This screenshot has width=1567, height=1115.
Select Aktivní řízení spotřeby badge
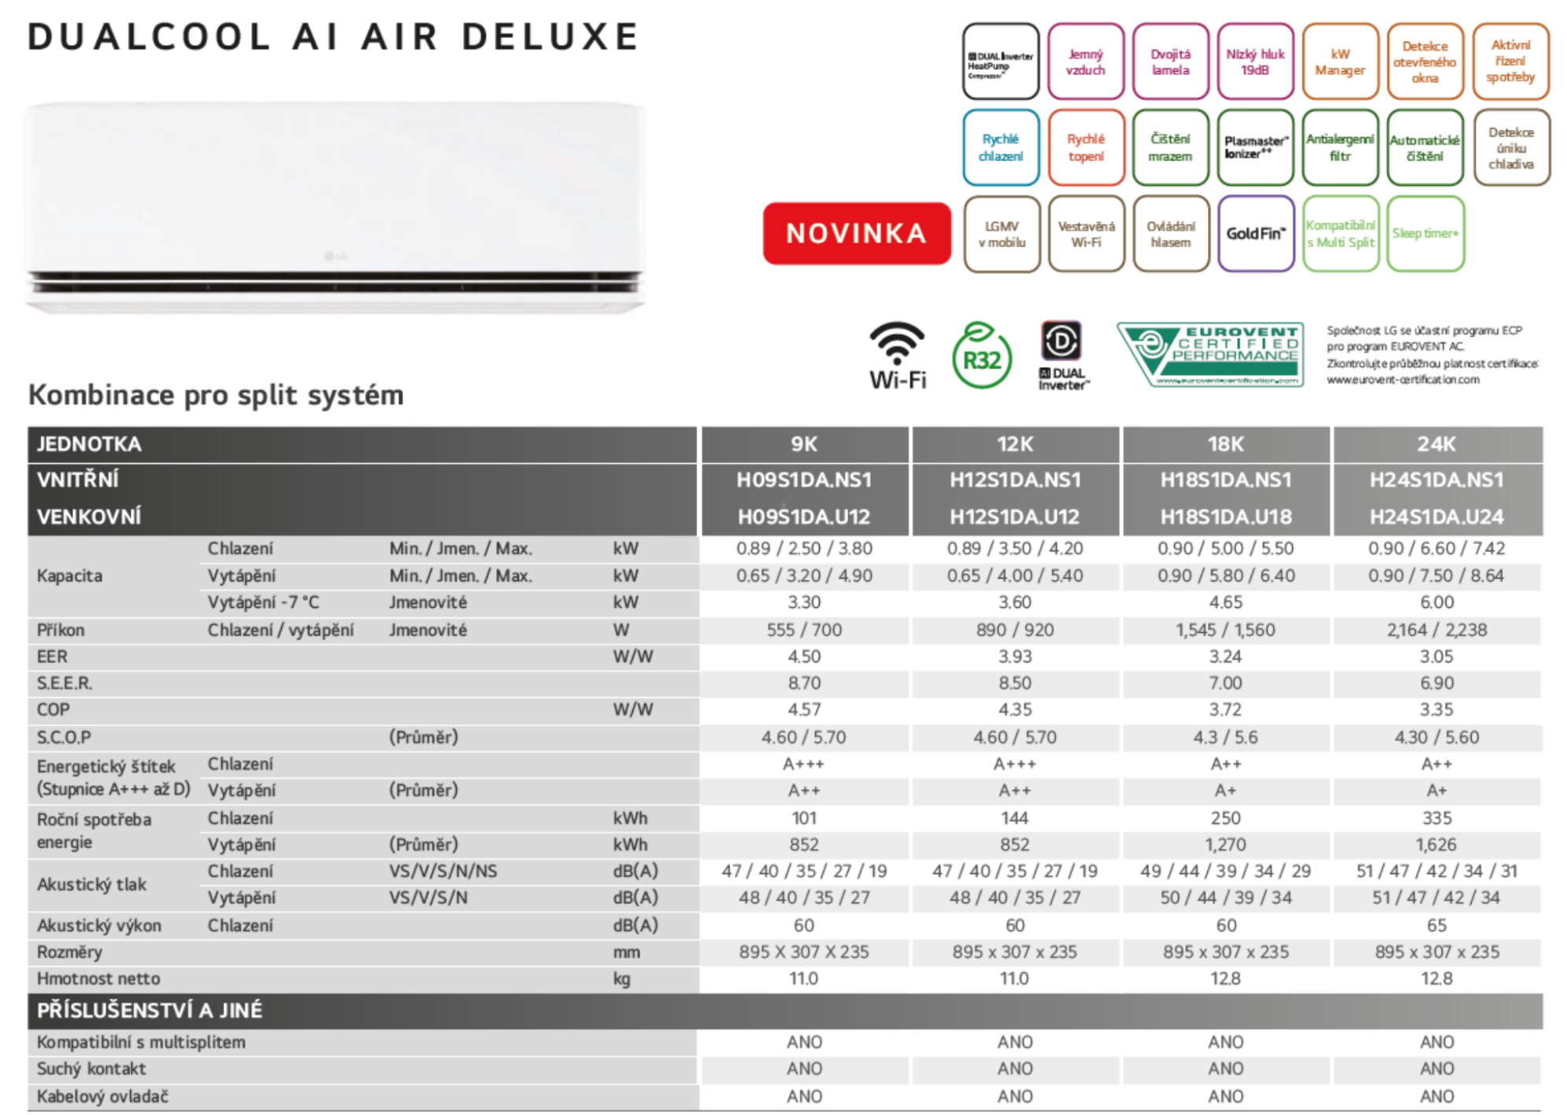[x=1510, y=61]
